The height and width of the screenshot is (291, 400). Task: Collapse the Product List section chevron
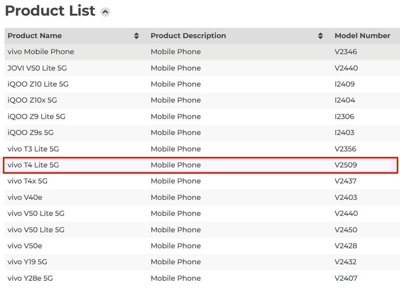pyautogui.click(x=105, y=12)
